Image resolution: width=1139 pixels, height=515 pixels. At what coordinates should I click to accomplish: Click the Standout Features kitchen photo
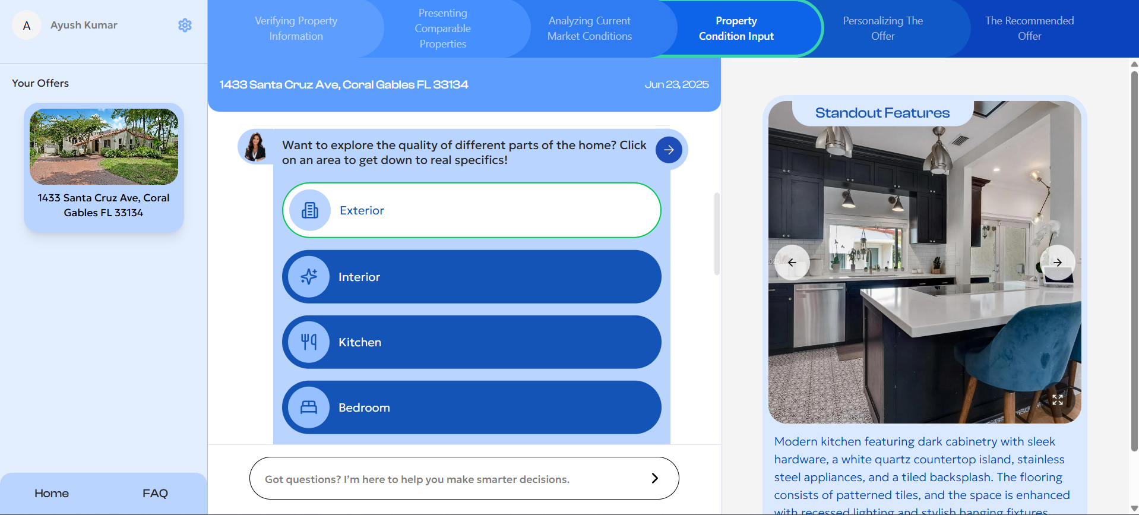pos(925,262)
